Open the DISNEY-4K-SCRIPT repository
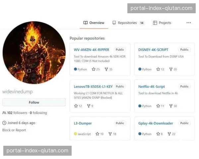Image resolution: width=199 pixels, height=159 pixels. point(153,50)
